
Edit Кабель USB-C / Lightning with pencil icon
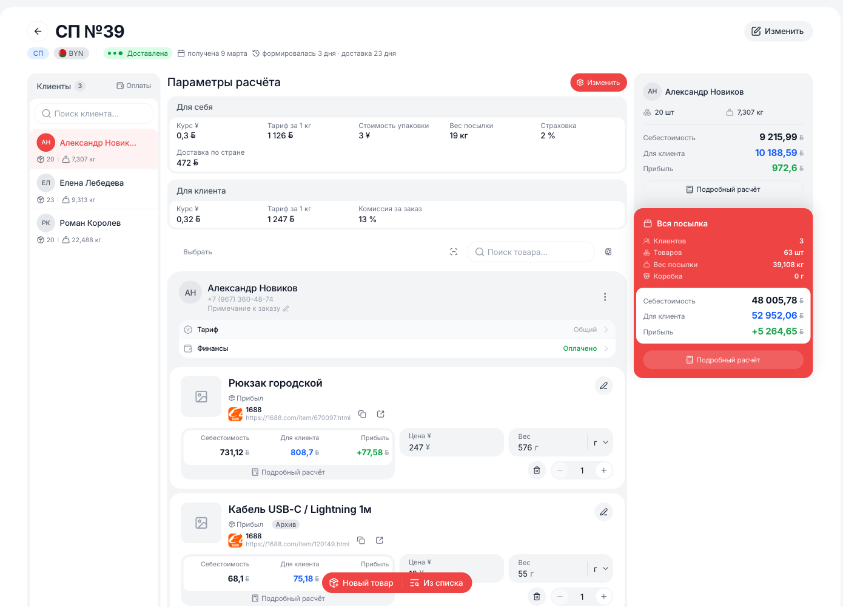[603, 512]
